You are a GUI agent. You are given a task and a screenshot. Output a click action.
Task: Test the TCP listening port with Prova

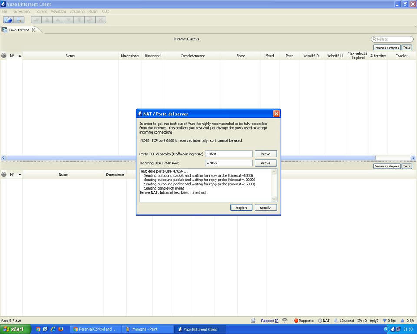point(265,154)
